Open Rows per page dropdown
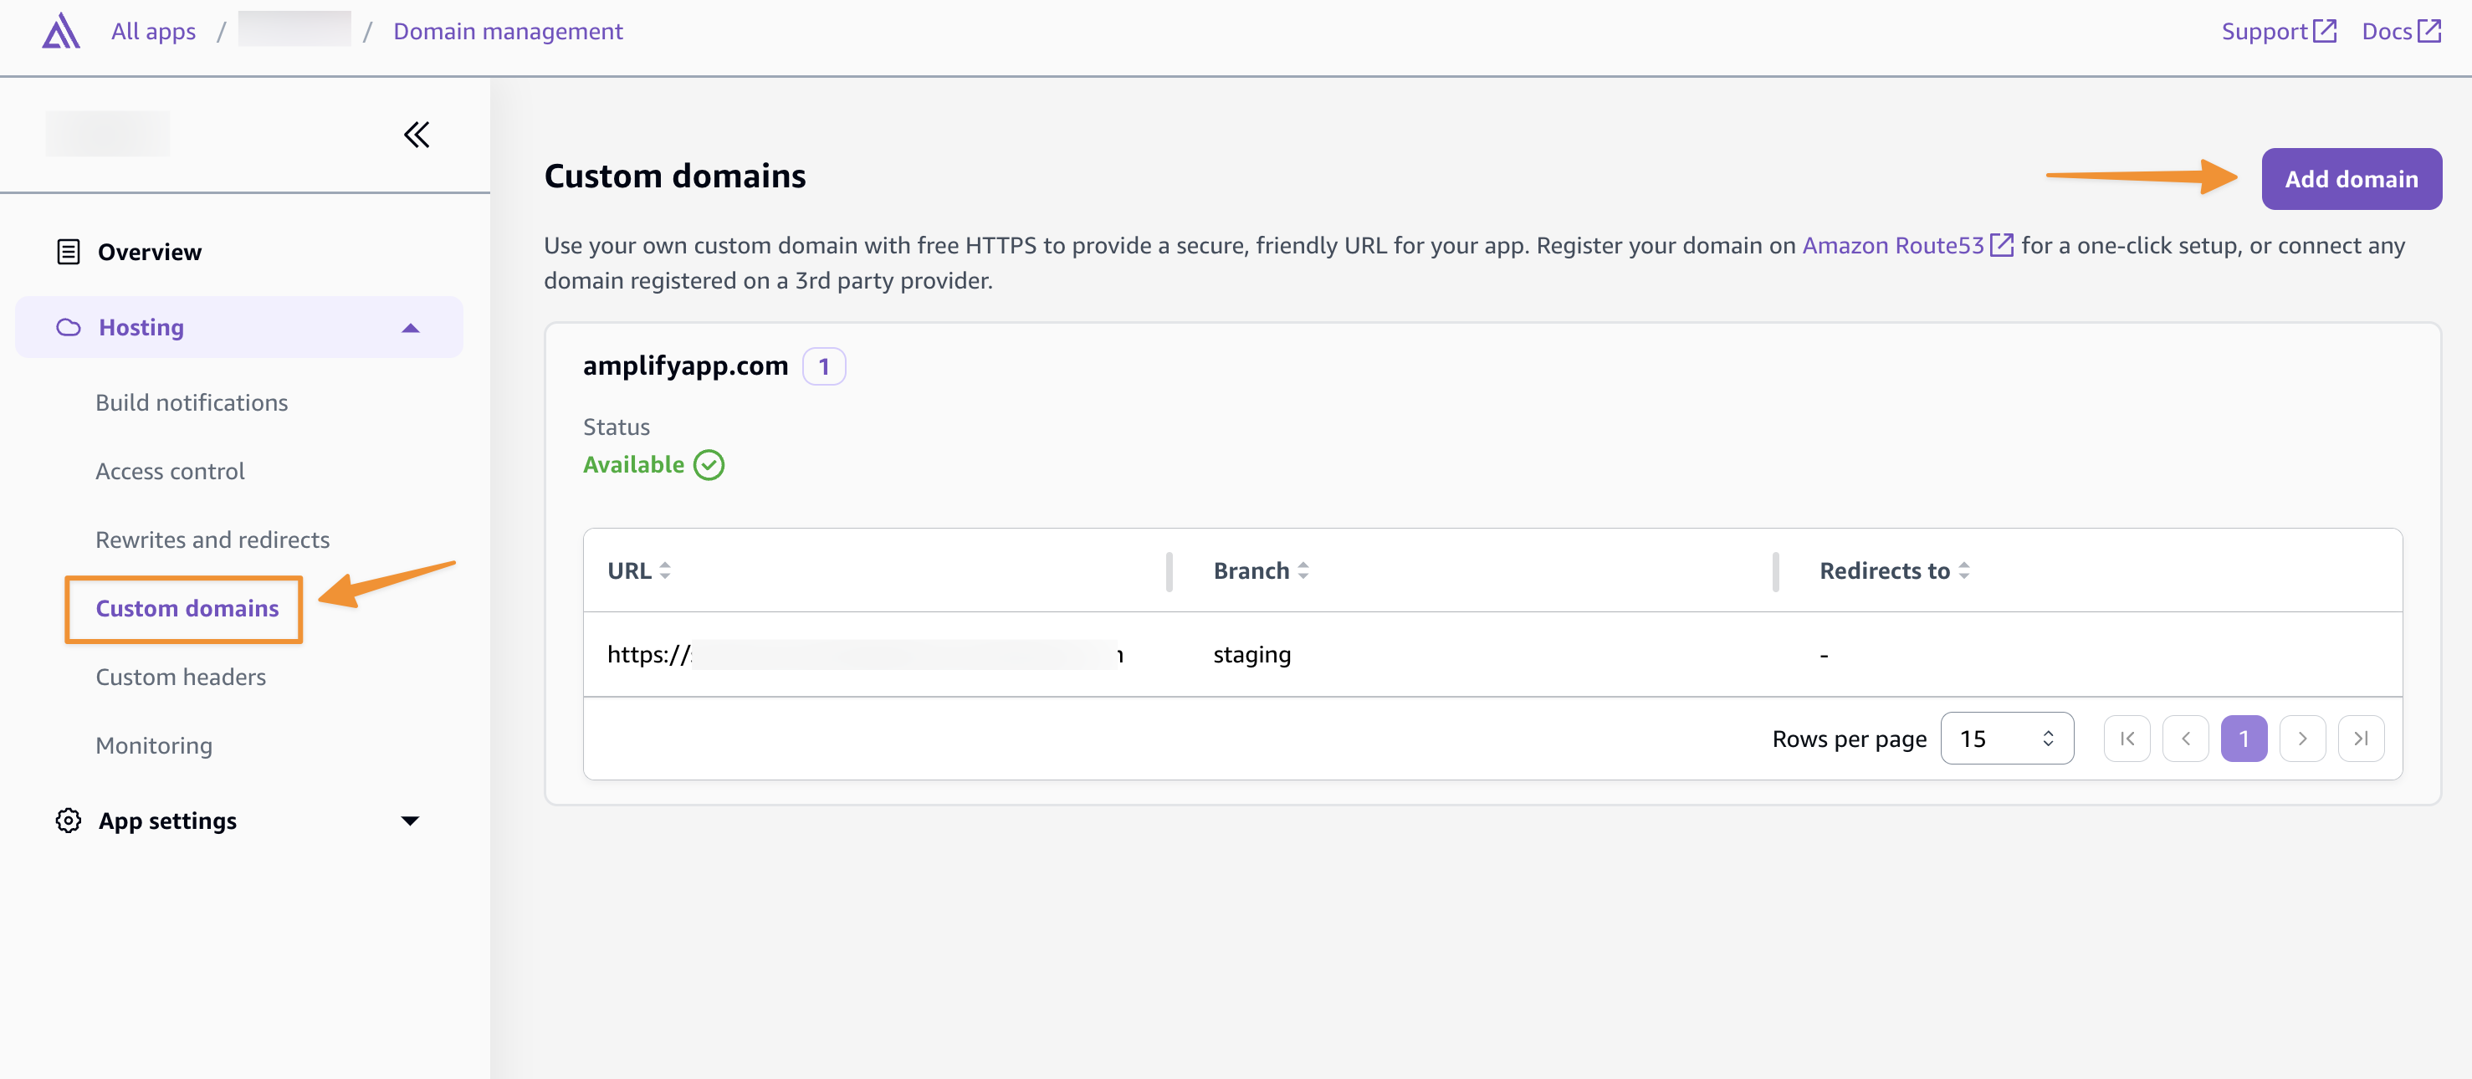The width and height of the screenshot is (2472, 1079). point(2005,739)
